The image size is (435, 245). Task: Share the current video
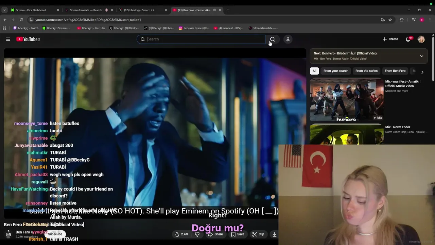(x=215, y=234)
